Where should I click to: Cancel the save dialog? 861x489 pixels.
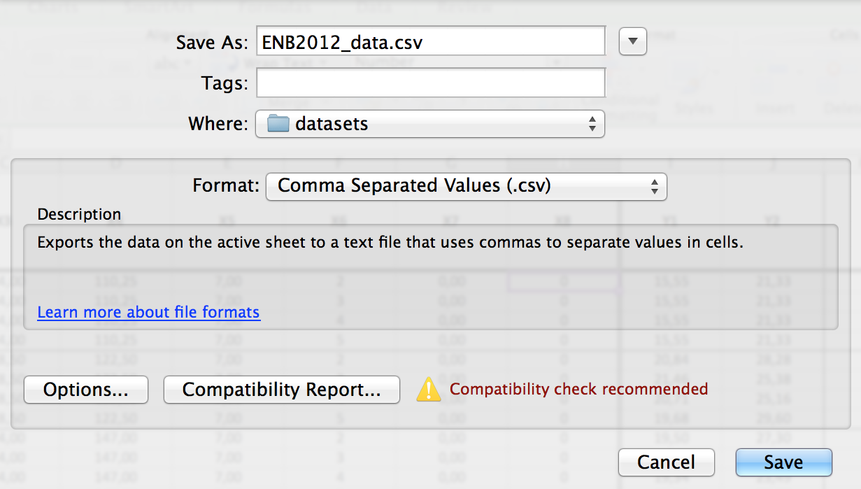coord(666,462)
